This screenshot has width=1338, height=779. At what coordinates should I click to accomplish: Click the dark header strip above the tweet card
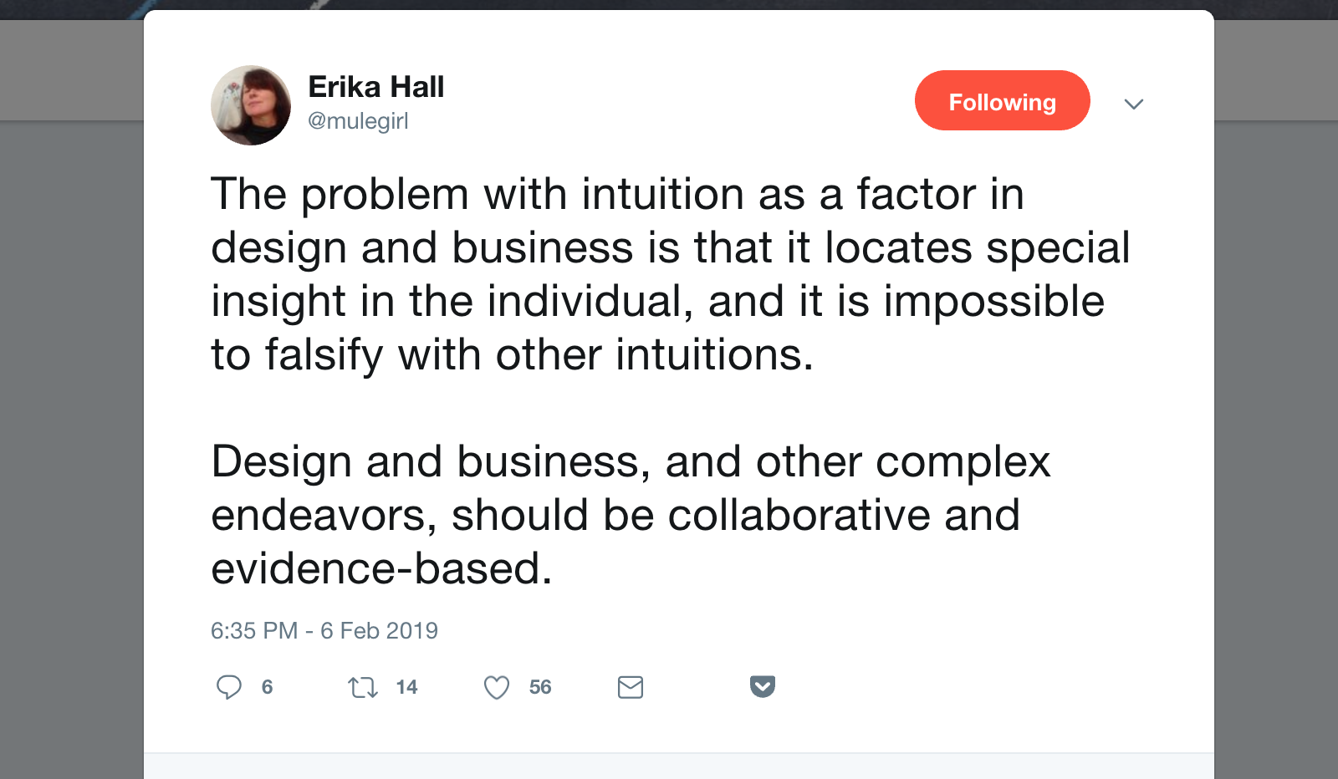pos(669,5)
